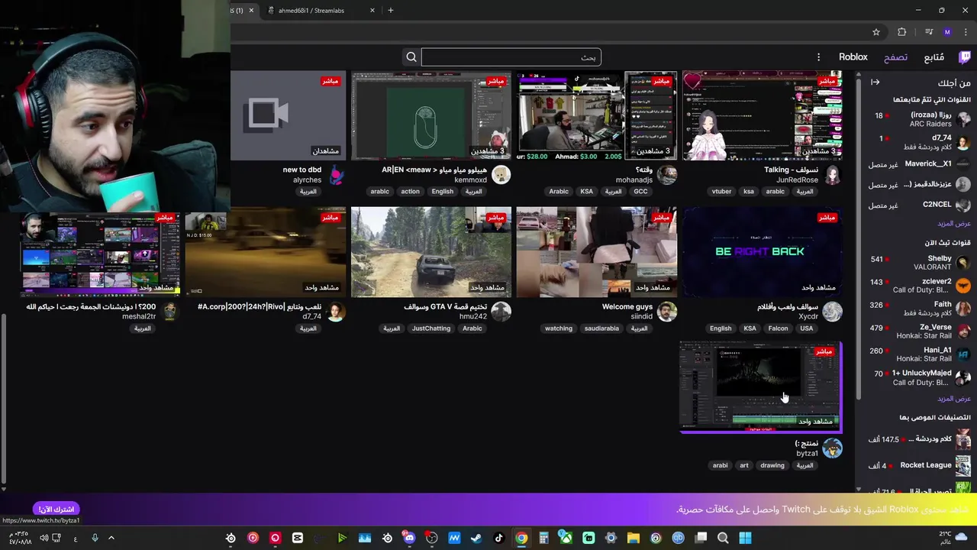The width and height of the screenshot is (977, 550).
Task: Click bytza1 channel avatar
Action: coord(832,448)
